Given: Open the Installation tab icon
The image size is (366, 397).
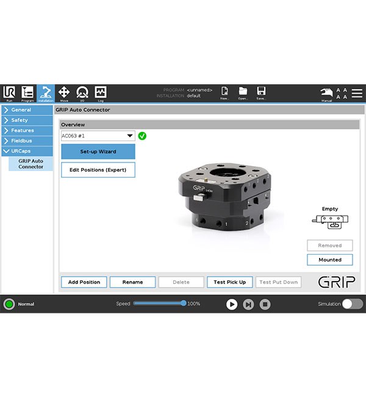Looking at the screenshot, I should (46, 93).
